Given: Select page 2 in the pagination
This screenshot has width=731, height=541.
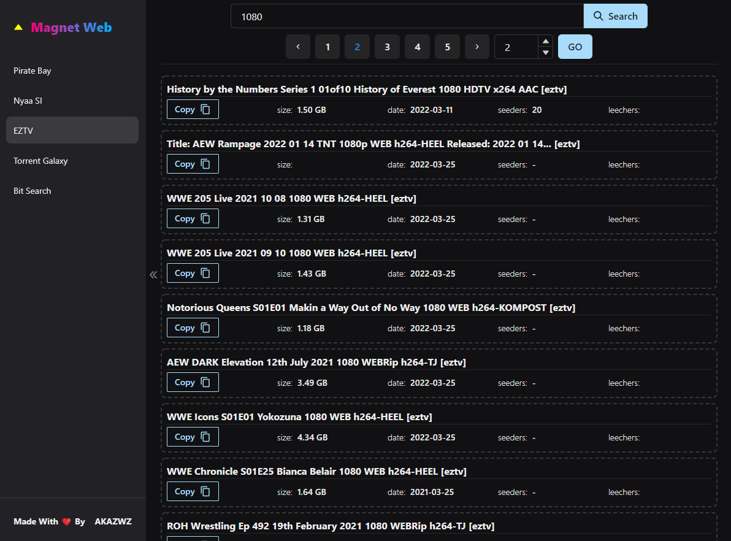Looking at the screenshot, I should [x=357, y=47].
